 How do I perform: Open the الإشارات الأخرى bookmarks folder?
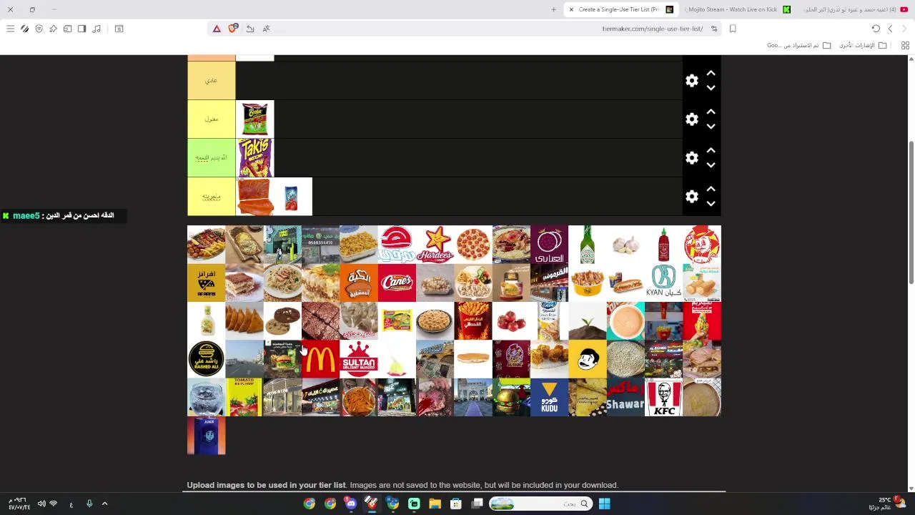click(x=863, y=45)
